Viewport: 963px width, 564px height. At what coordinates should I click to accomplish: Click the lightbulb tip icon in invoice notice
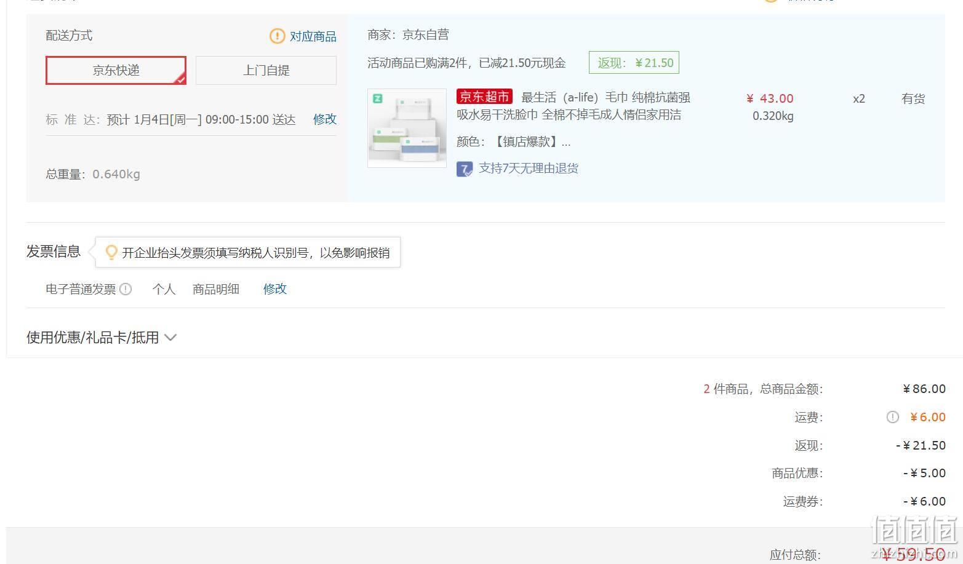point(111,252)
